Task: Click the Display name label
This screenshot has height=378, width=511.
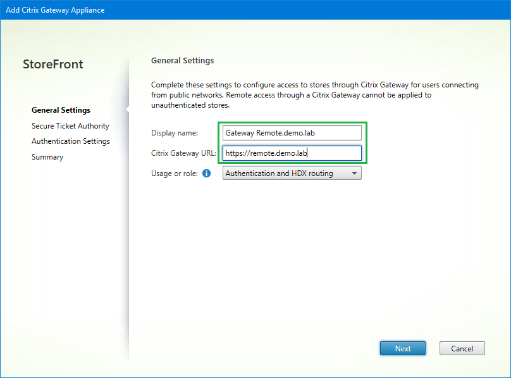Action: pyautogui.click(x=175, y=133)
